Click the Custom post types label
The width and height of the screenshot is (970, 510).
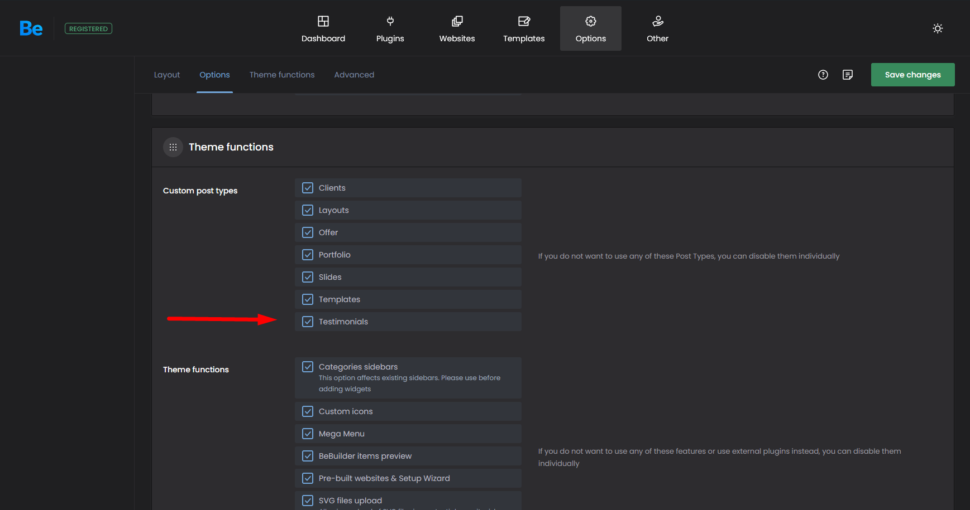(x=200, y=191)
